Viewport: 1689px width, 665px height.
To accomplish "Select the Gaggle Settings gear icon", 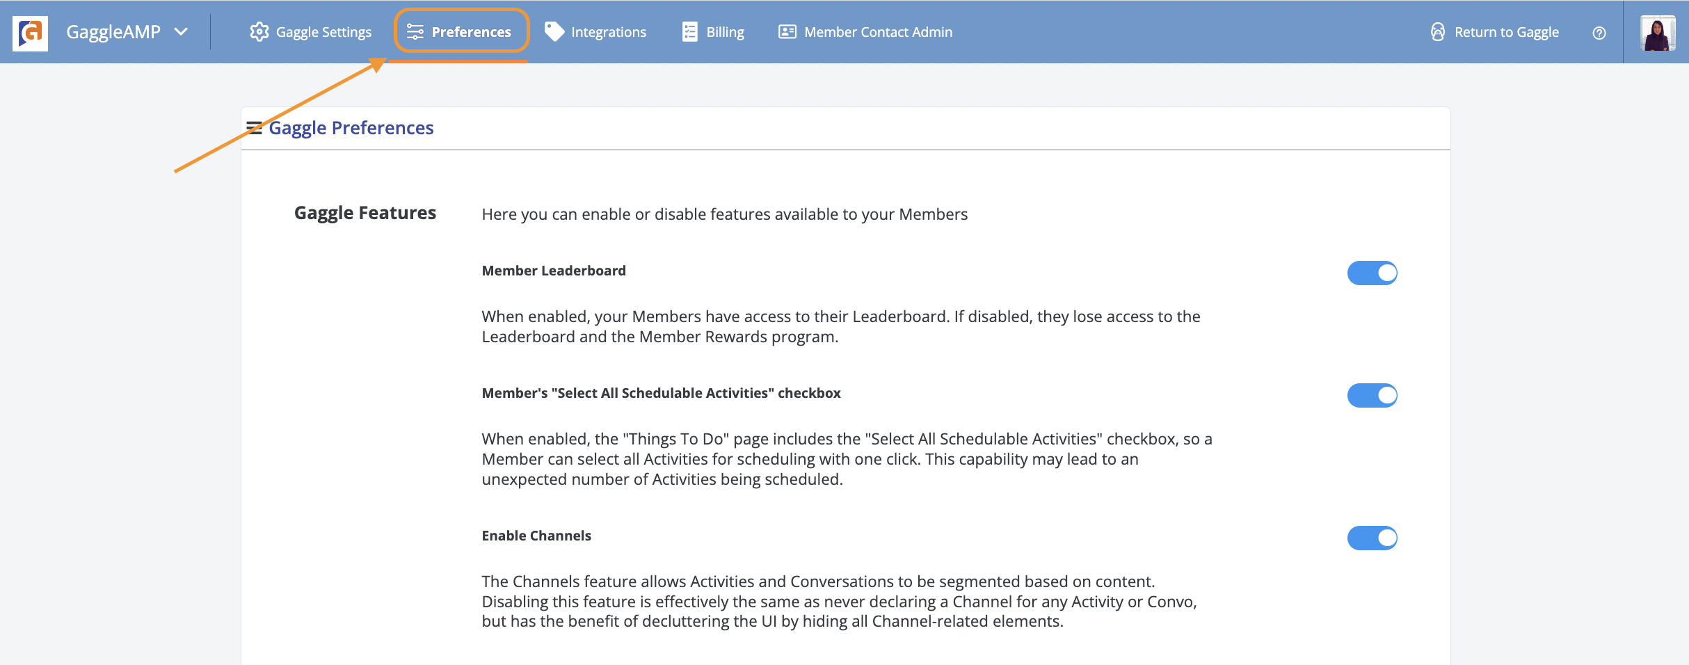I will tap(259, 31).
